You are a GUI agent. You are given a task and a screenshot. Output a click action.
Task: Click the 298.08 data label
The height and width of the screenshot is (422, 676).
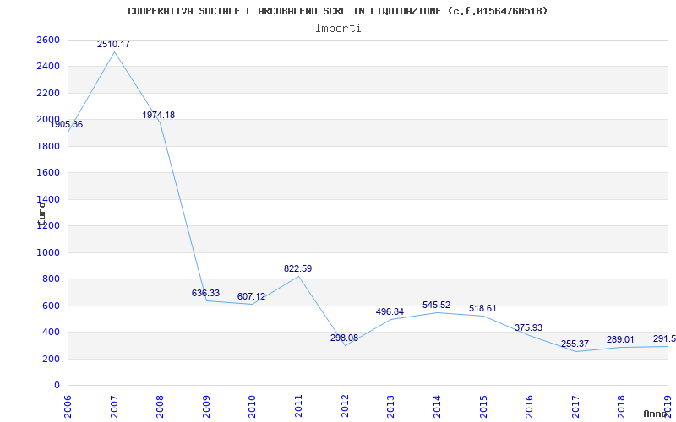click(344, 338)
